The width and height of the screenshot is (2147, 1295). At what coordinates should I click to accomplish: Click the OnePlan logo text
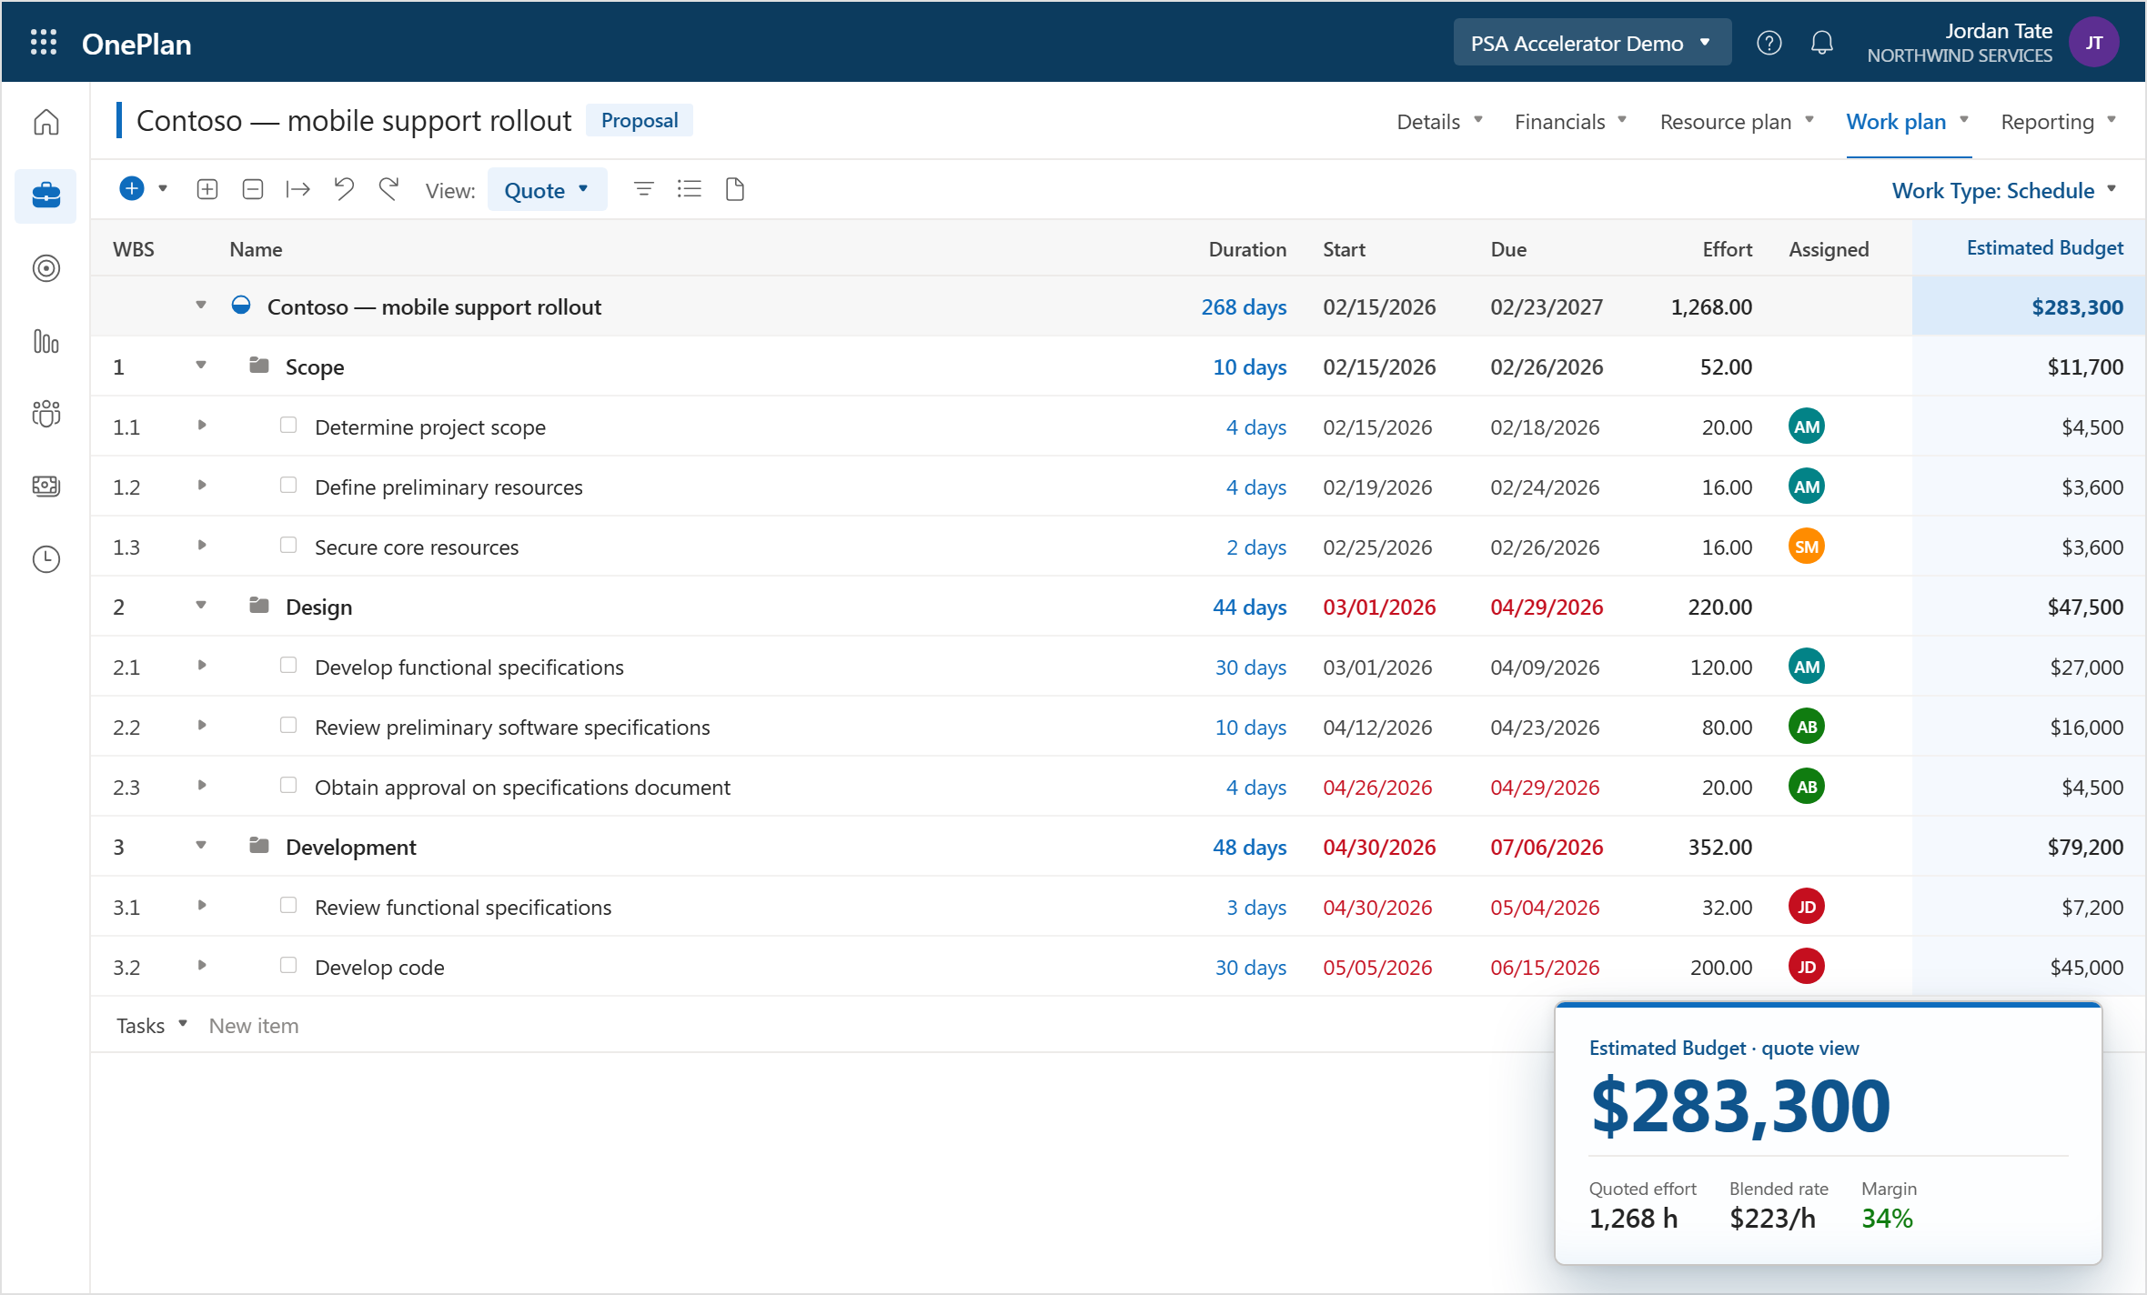[136, 44]
